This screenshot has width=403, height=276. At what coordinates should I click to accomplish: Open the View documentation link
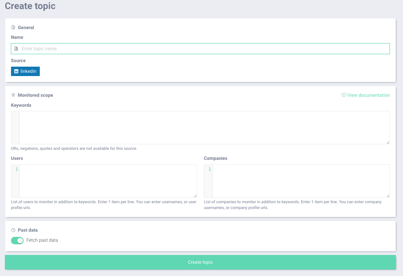click(x=368, y=95)
